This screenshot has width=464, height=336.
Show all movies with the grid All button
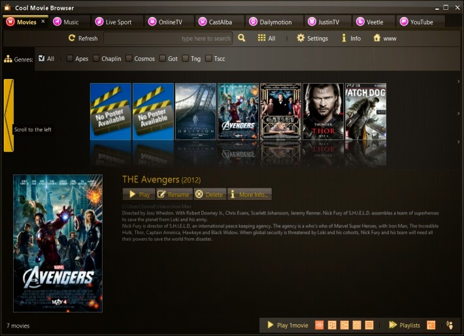267,38
